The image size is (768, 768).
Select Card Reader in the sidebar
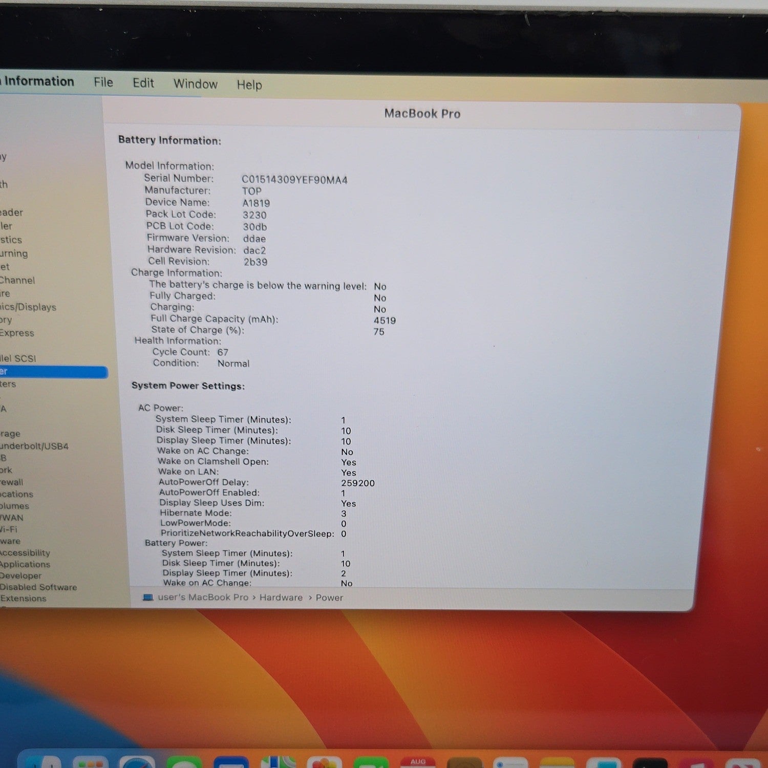coord(11,212)
